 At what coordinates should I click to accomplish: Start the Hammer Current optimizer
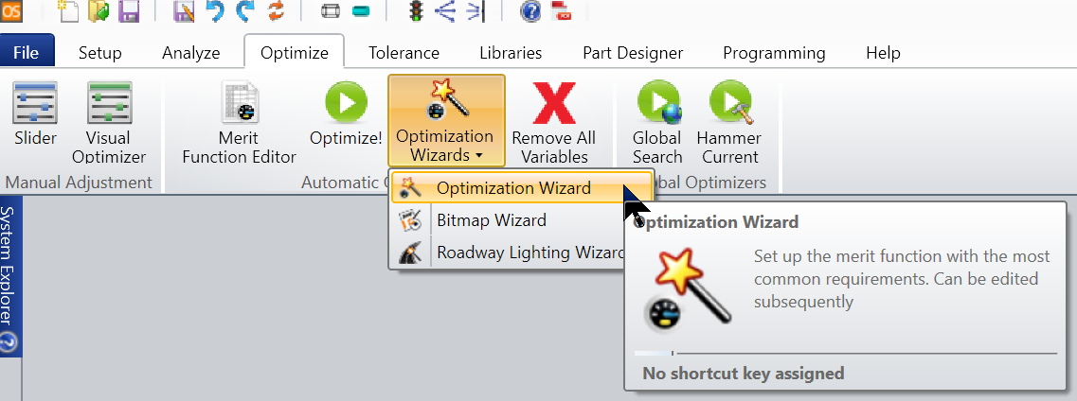729,123
